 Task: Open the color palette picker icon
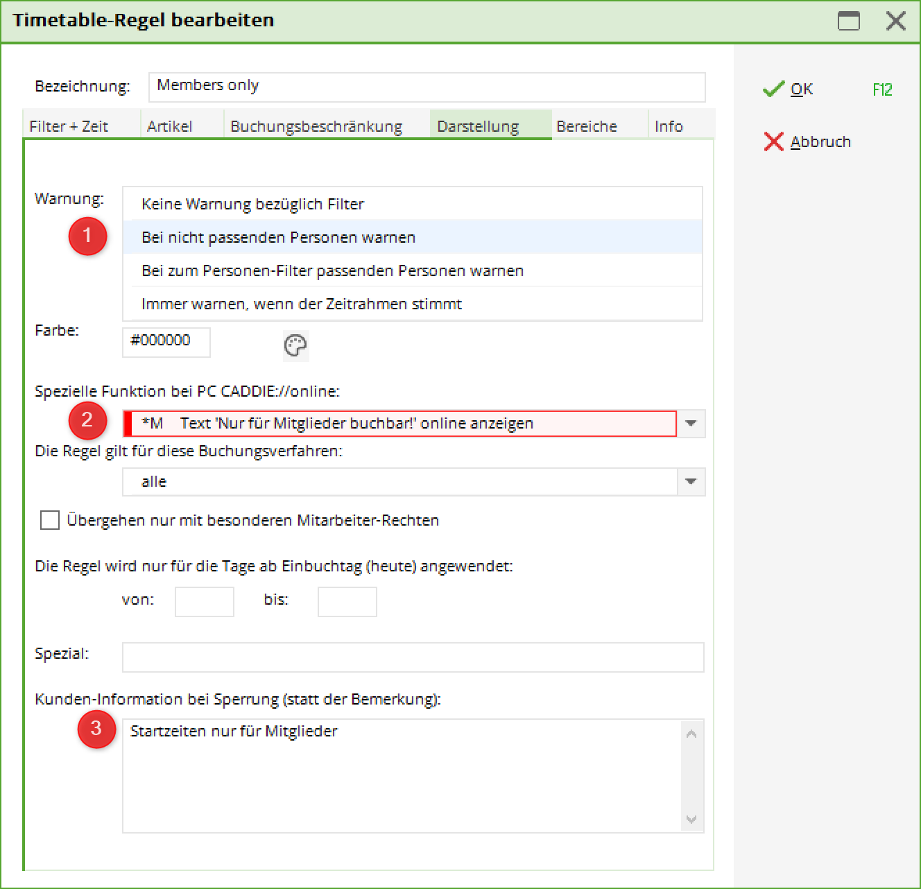(295, 345)
